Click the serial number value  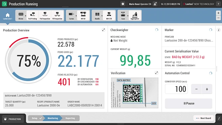(186, 66)
